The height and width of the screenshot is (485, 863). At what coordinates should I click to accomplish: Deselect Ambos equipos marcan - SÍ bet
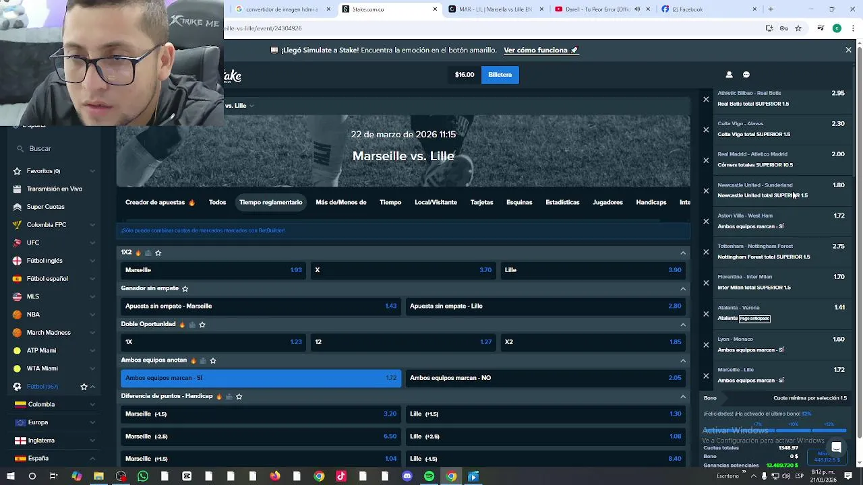(x=261, y=378)
